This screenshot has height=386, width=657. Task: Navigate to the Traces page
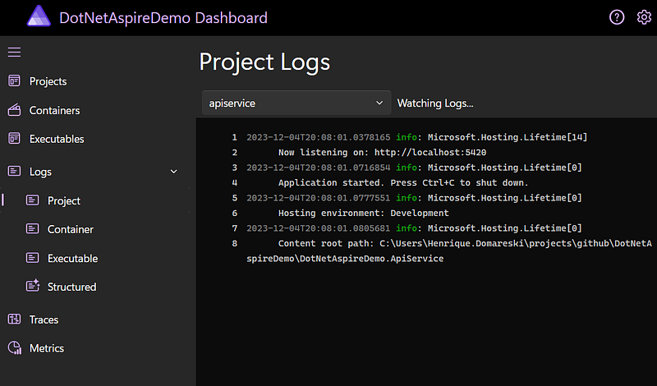(x=44, y=319)
